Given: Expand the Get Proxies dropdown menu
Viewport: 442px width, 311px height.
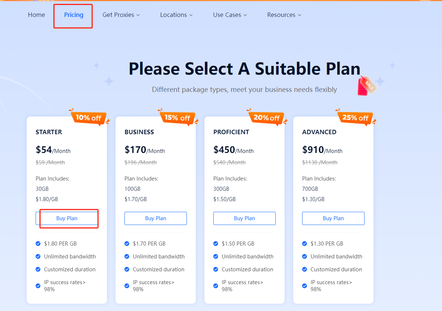Looking at the screenshot, I should pos(121,15).
